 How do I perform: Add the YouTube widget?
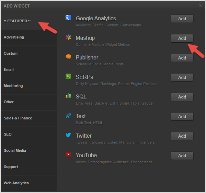(x=182, y=156)
